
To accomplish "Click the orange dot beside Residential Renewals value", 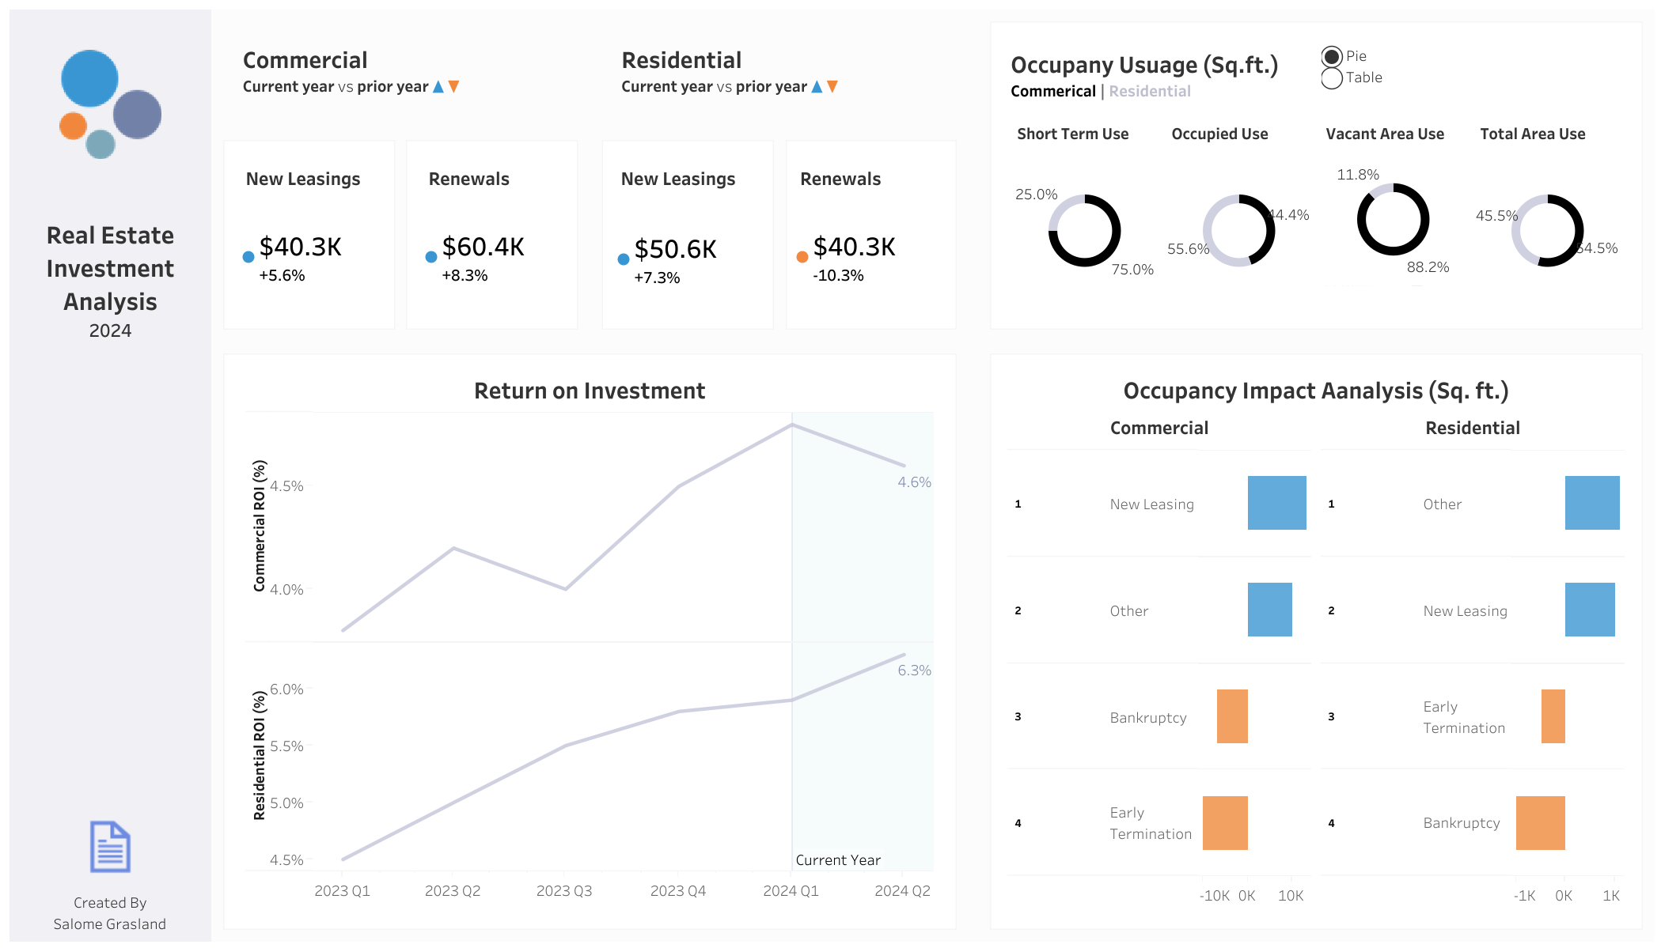I will [x=802, y=257].
